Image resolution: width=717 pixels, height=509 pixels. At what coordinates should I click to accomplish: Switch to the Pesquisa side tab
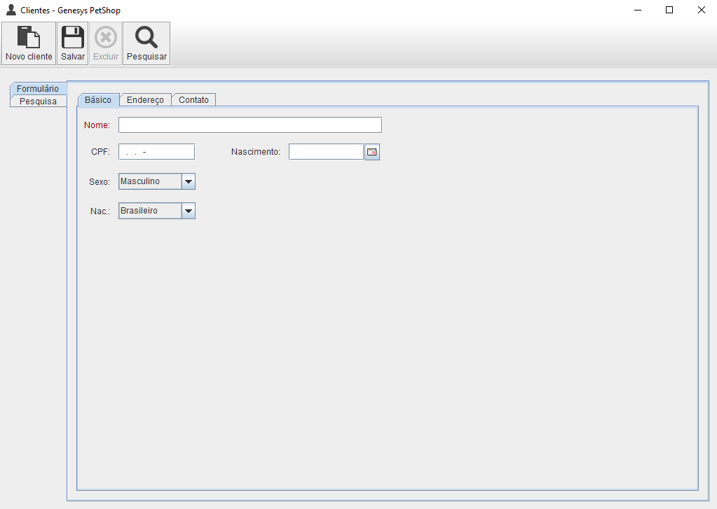point(38,102)
